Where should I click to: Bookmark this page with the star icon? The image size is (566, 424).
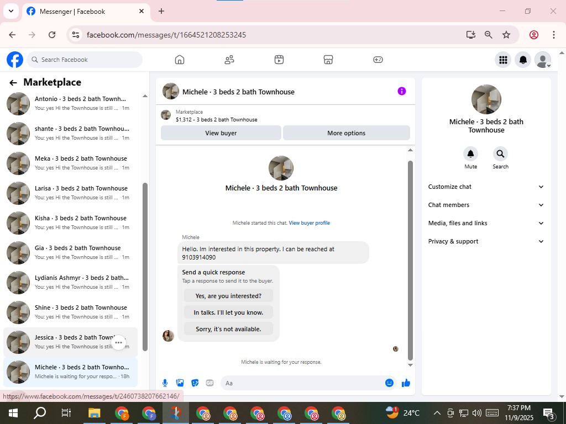pos(506,35)
